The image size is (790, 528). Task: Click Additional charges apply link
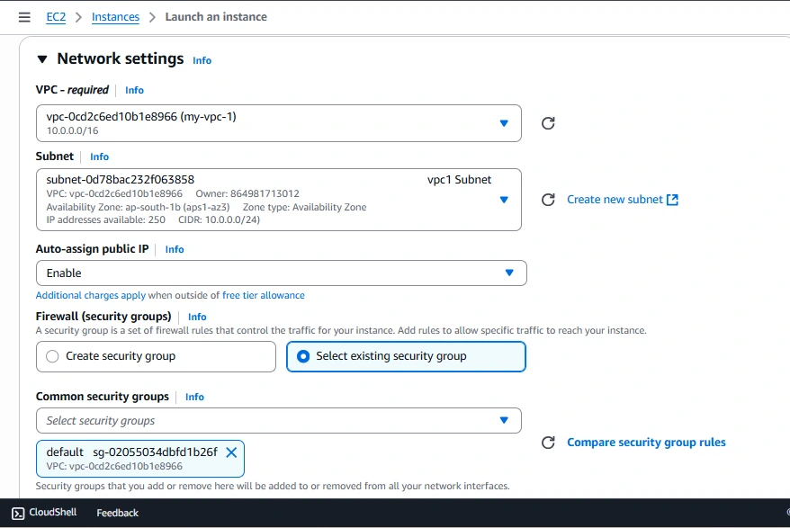click(x=90, y=295)
